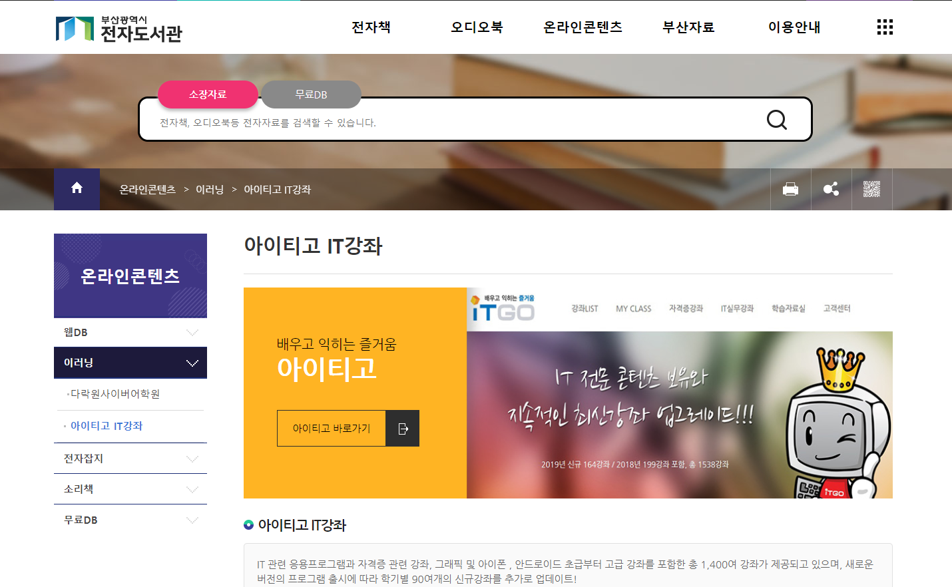The width and height of the screenshot is (952, 587).
Task: Expand the 전자잡지 sidebar section
Action: (x=130, y=459)
